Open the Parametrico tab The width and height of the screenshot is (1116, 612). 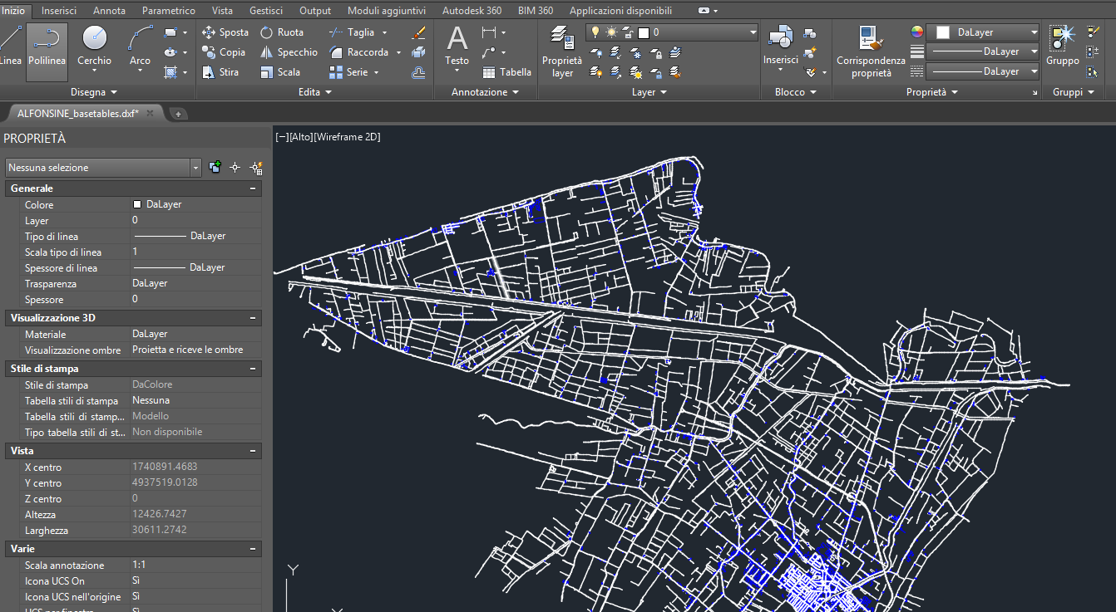[x=169, y=11]
